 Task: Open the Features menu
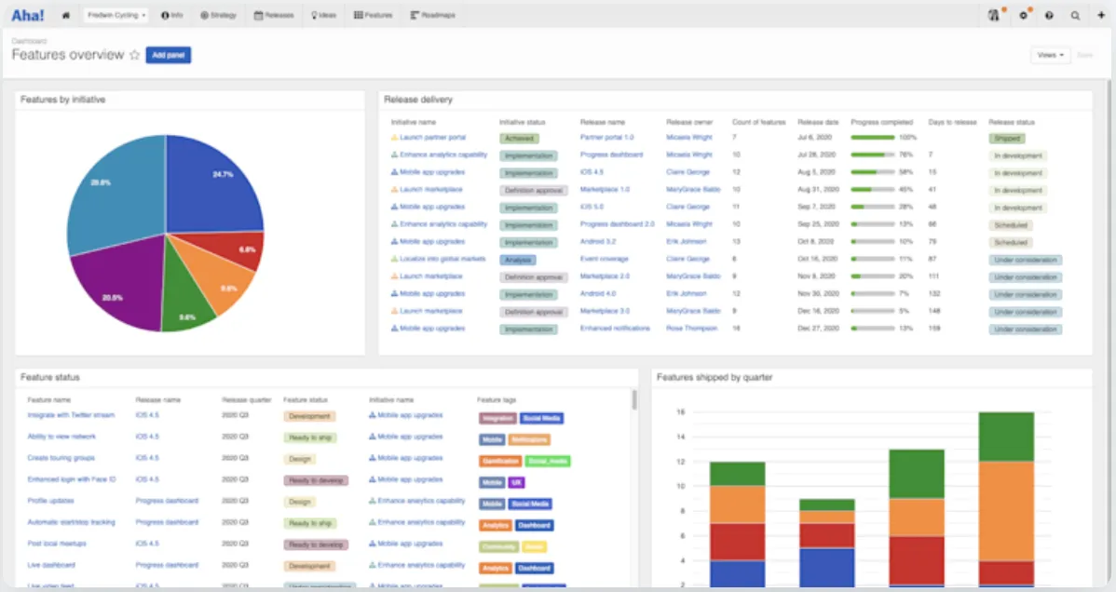[373, 15]
